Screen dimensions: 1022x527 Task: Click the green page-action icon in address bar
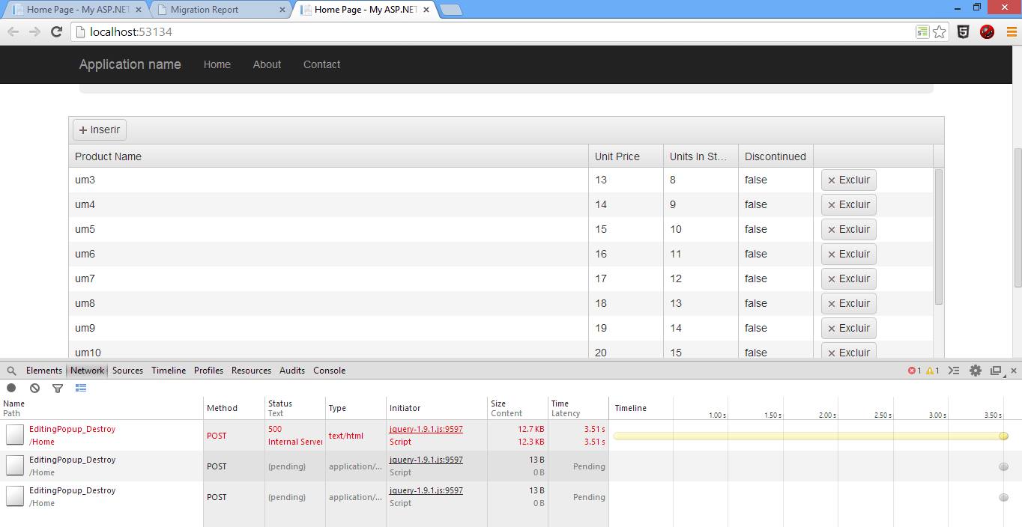click(922, 31)
